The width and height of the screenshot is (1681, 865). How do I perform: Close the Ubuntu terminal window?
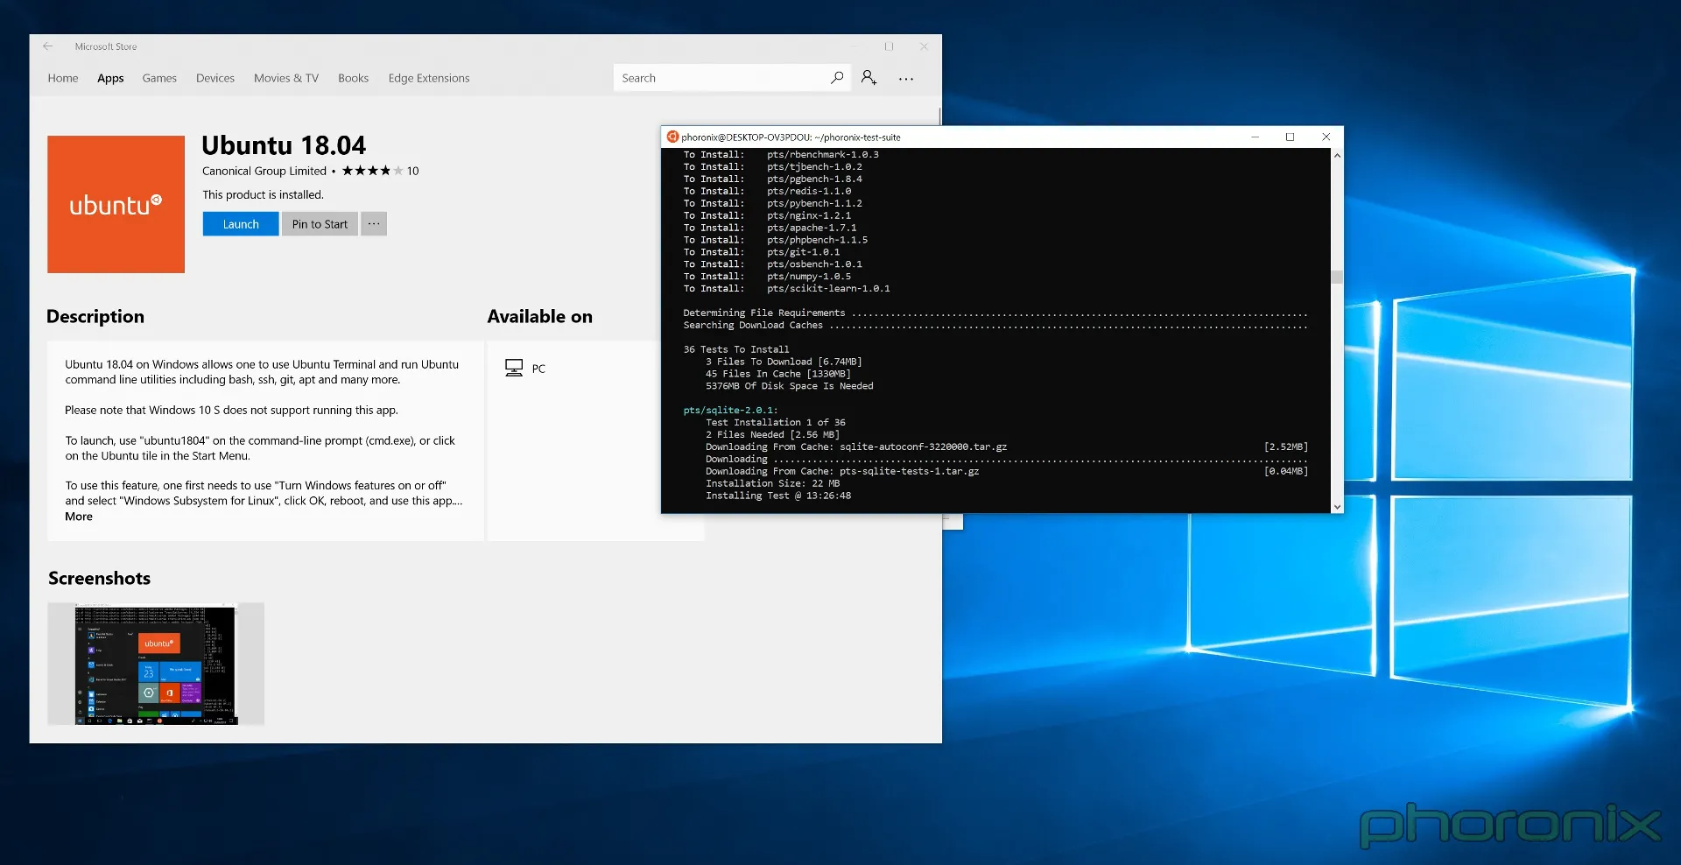point(1326,137)
